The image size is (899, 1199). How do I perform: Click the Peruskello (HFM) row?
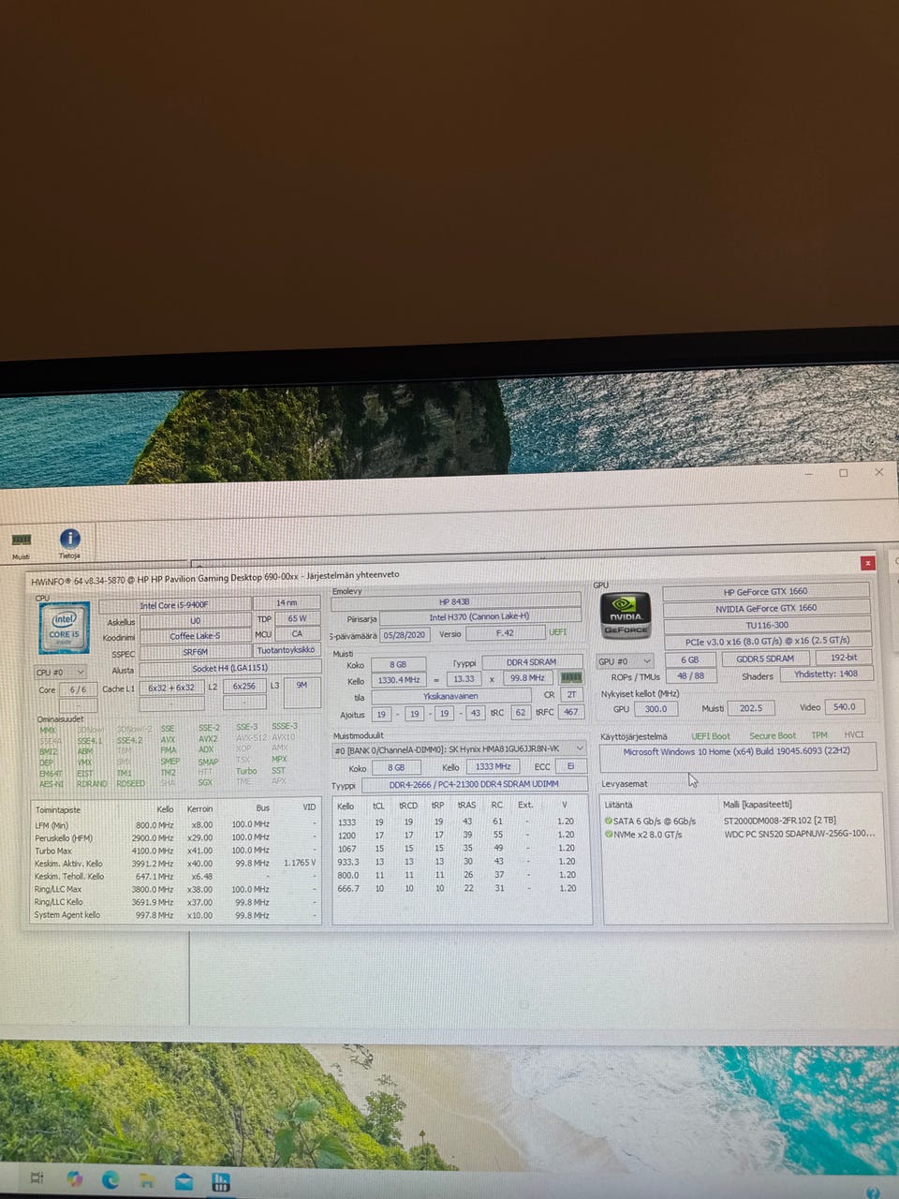click(x=175, y=837)
